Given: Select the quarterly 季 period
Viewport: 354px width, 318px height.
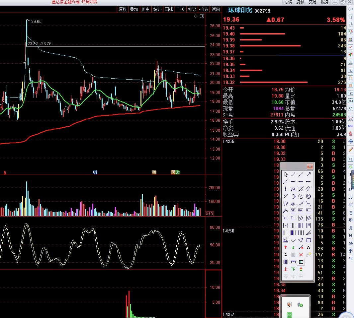Looking at the screenshot, I should coord(350,251).
